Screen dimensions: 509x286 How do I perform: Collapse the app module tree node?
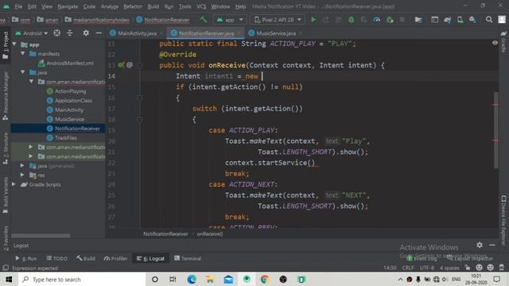(x=14, y=44)
